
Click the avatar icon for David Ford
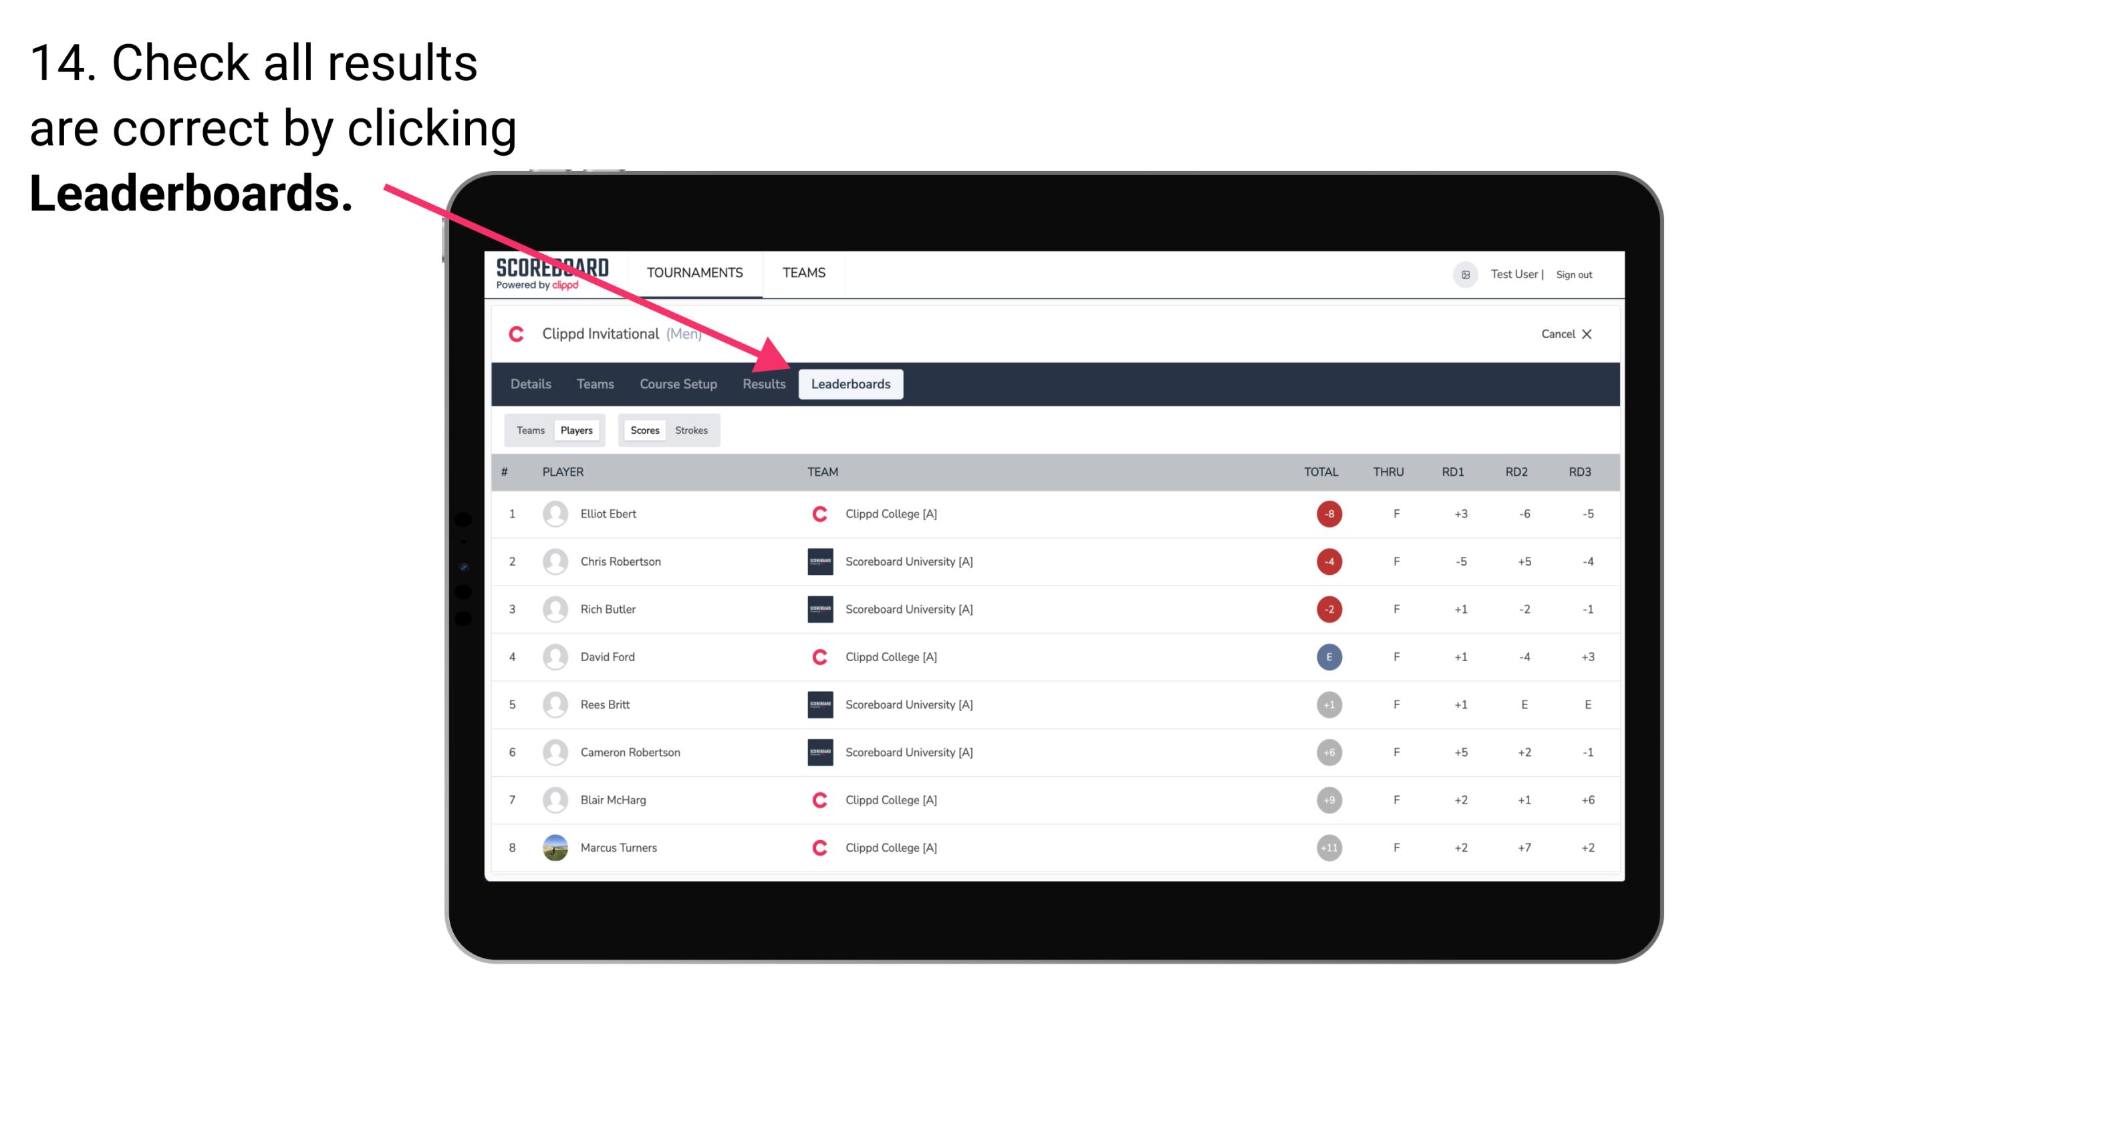coord(553,656)
